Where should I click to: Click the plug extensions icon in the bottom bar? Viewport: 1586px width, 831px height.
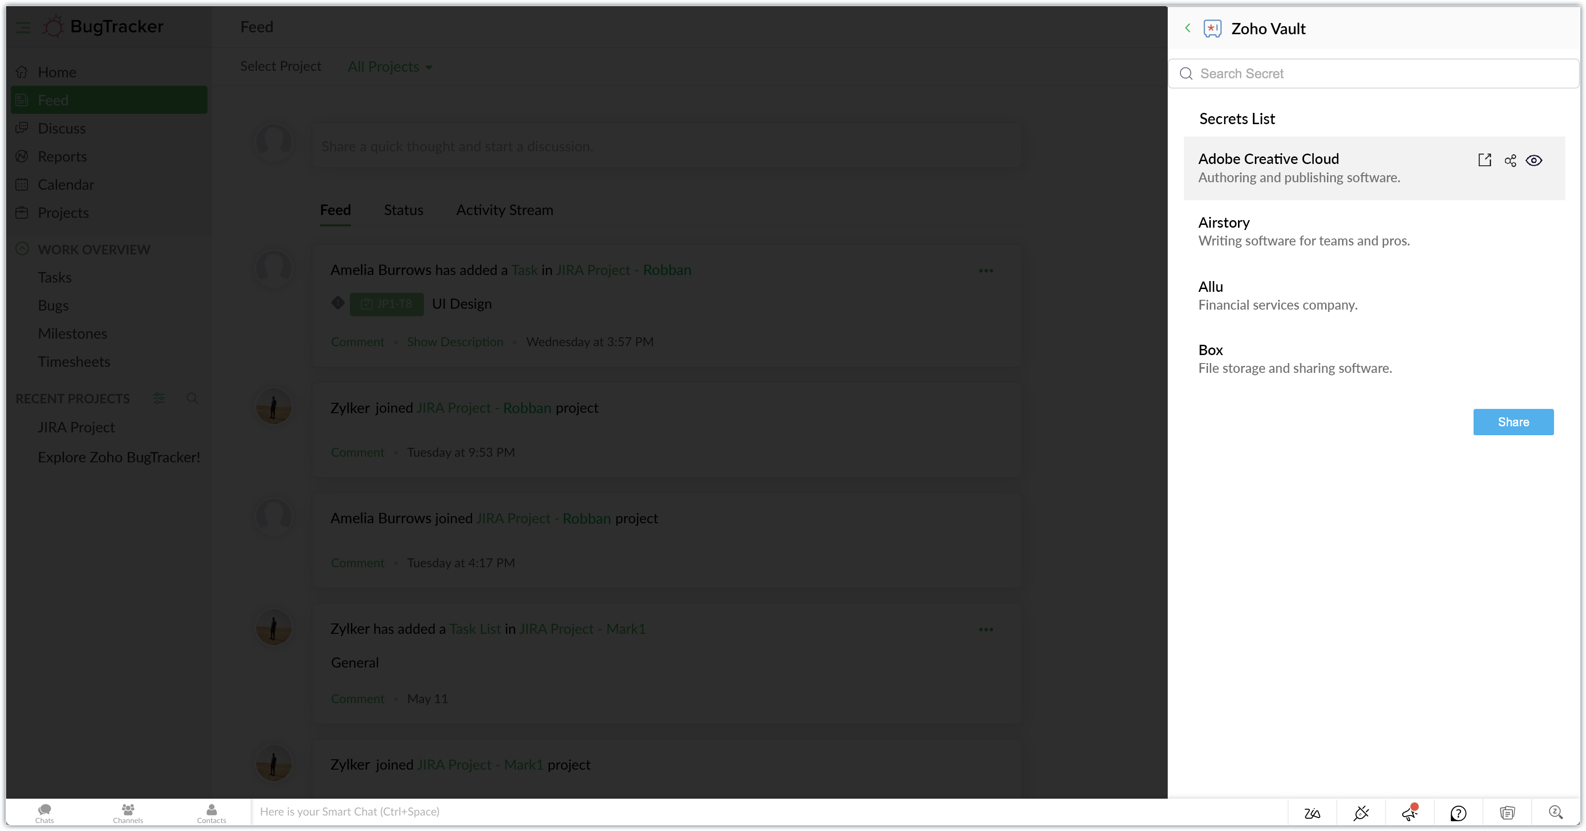coord(1361,813)
